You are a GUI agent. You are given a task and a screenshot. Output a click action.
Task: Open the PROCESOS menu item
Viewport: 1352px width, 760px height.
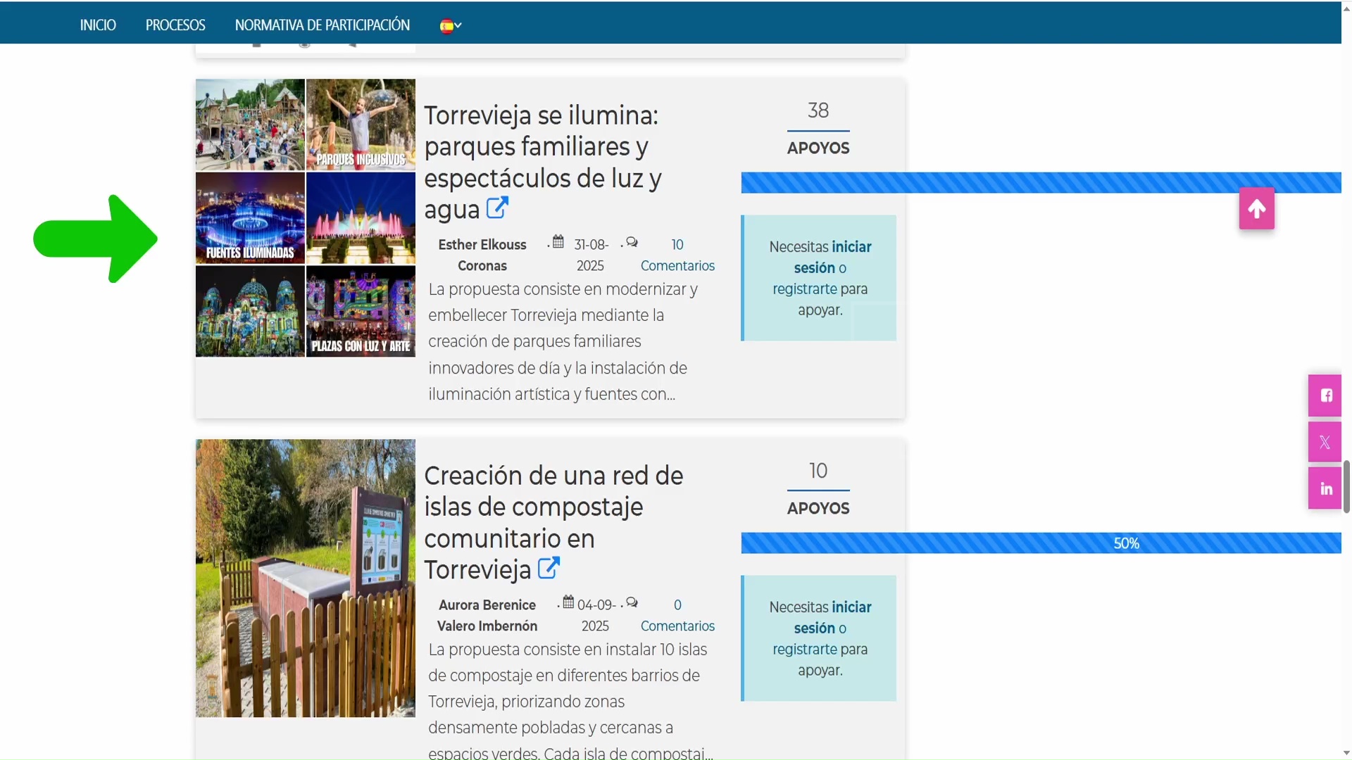click(x=175, y=25)
